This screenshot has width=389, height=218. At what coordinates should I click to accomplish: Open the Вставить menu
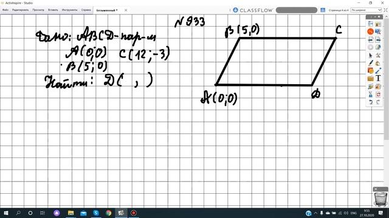(53, 10)
